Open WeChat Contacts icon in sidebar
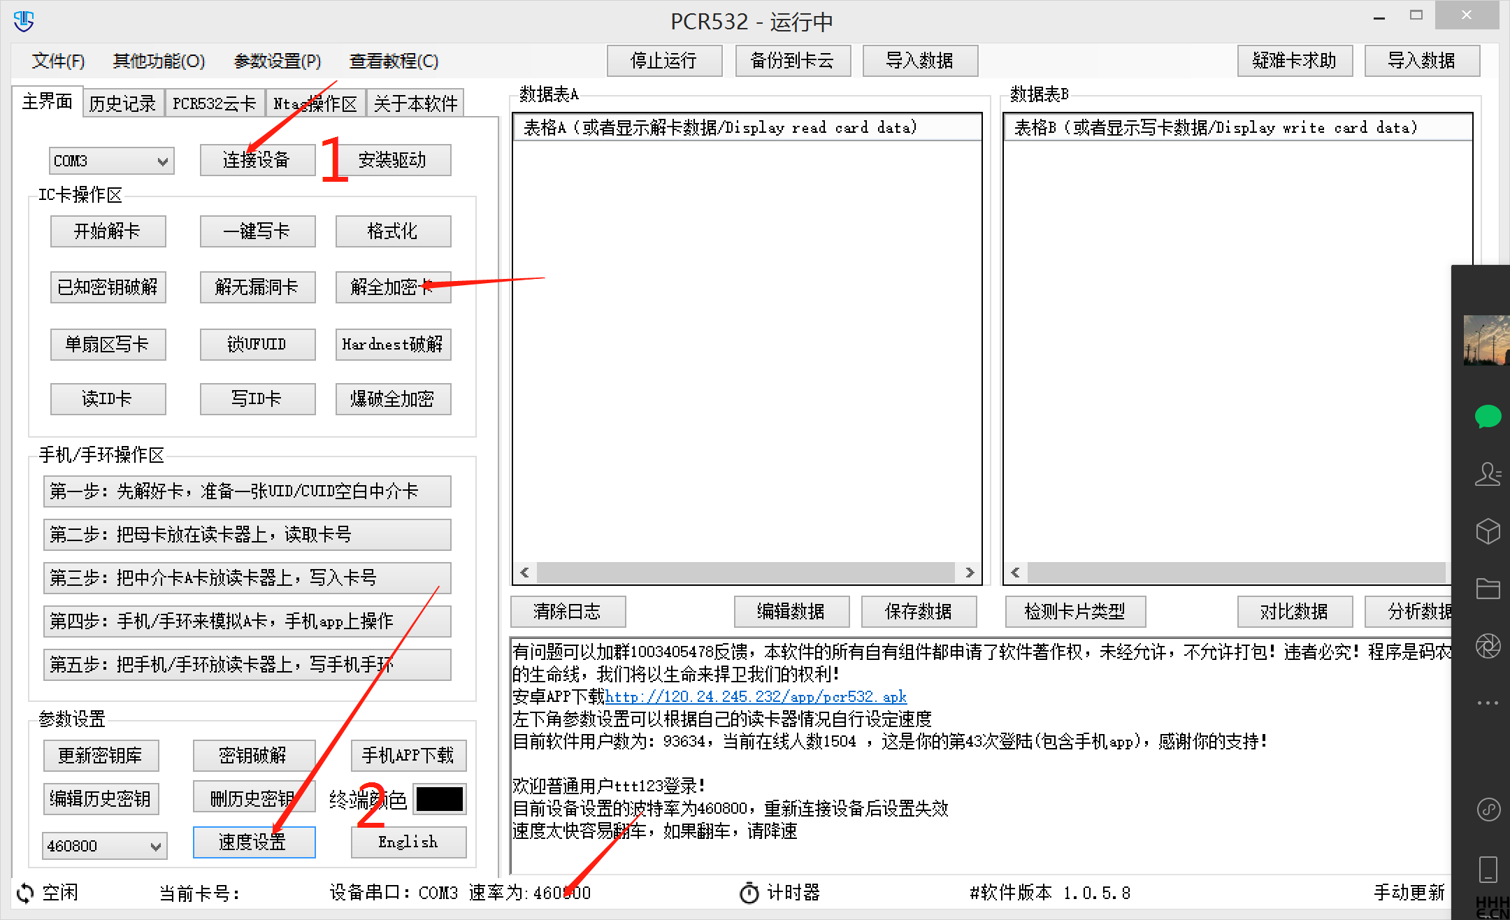Image resolution: width=1510 pixels, height=920 pixels. (x=1488, y=475)
